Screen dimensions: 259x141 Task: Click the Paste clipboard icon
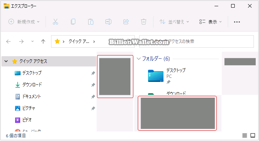(x=90, y=22)
